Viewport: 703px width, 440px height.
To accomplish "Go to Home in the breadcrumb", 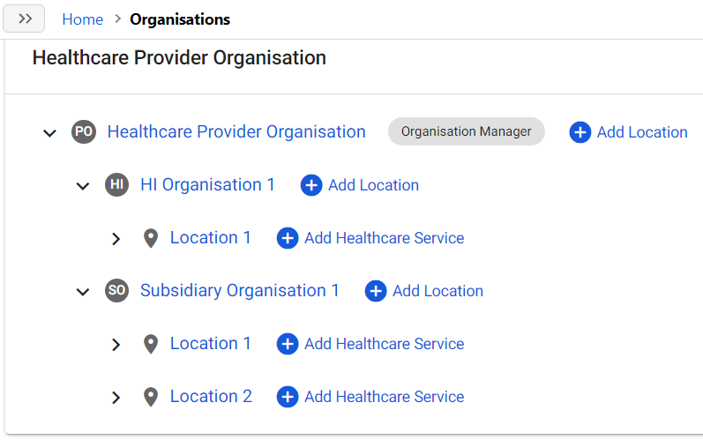I will click(83, 19).
